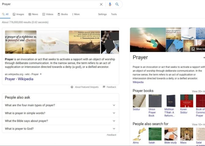Open the More search categories menu
205x146 pixels.
point(76,14)
